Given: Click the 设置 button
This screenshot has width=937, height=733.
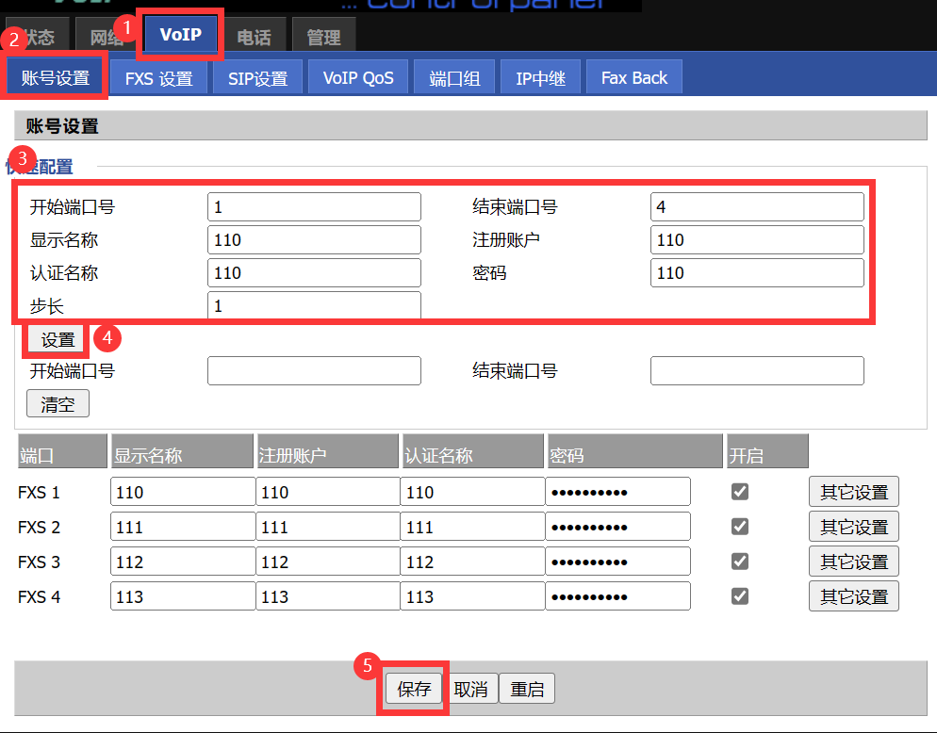Looking at the screenshot, I should [x=58, y=340].
